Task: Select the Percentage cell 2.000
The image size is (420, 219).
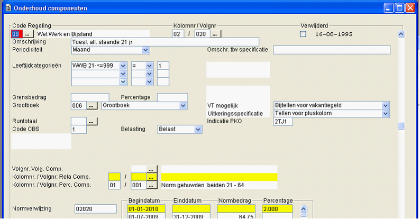Action: (278, 209)
